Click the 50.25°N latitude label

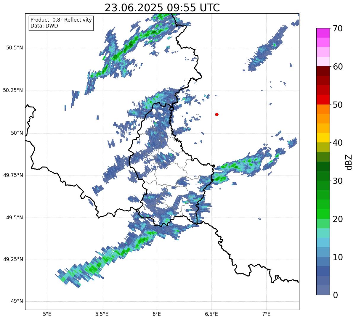pyautogui.click(x=13, y=90)
